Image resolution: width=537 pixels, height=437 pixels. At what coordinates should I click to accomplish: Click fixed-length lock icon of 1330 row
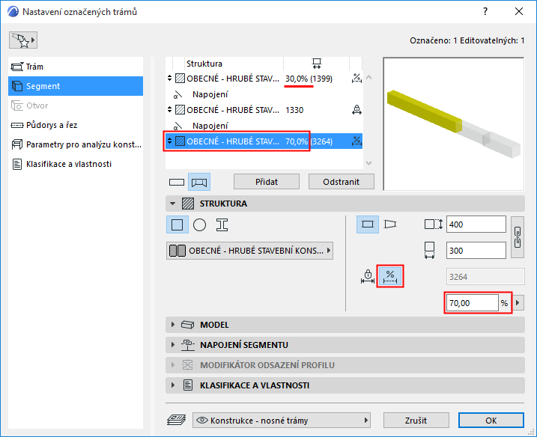click(357, 110)
